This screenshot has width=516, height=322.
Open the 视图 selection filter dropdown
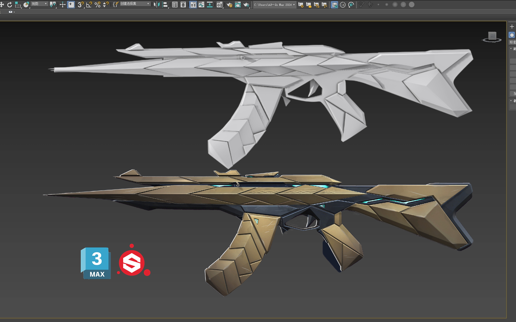point(38,4)
